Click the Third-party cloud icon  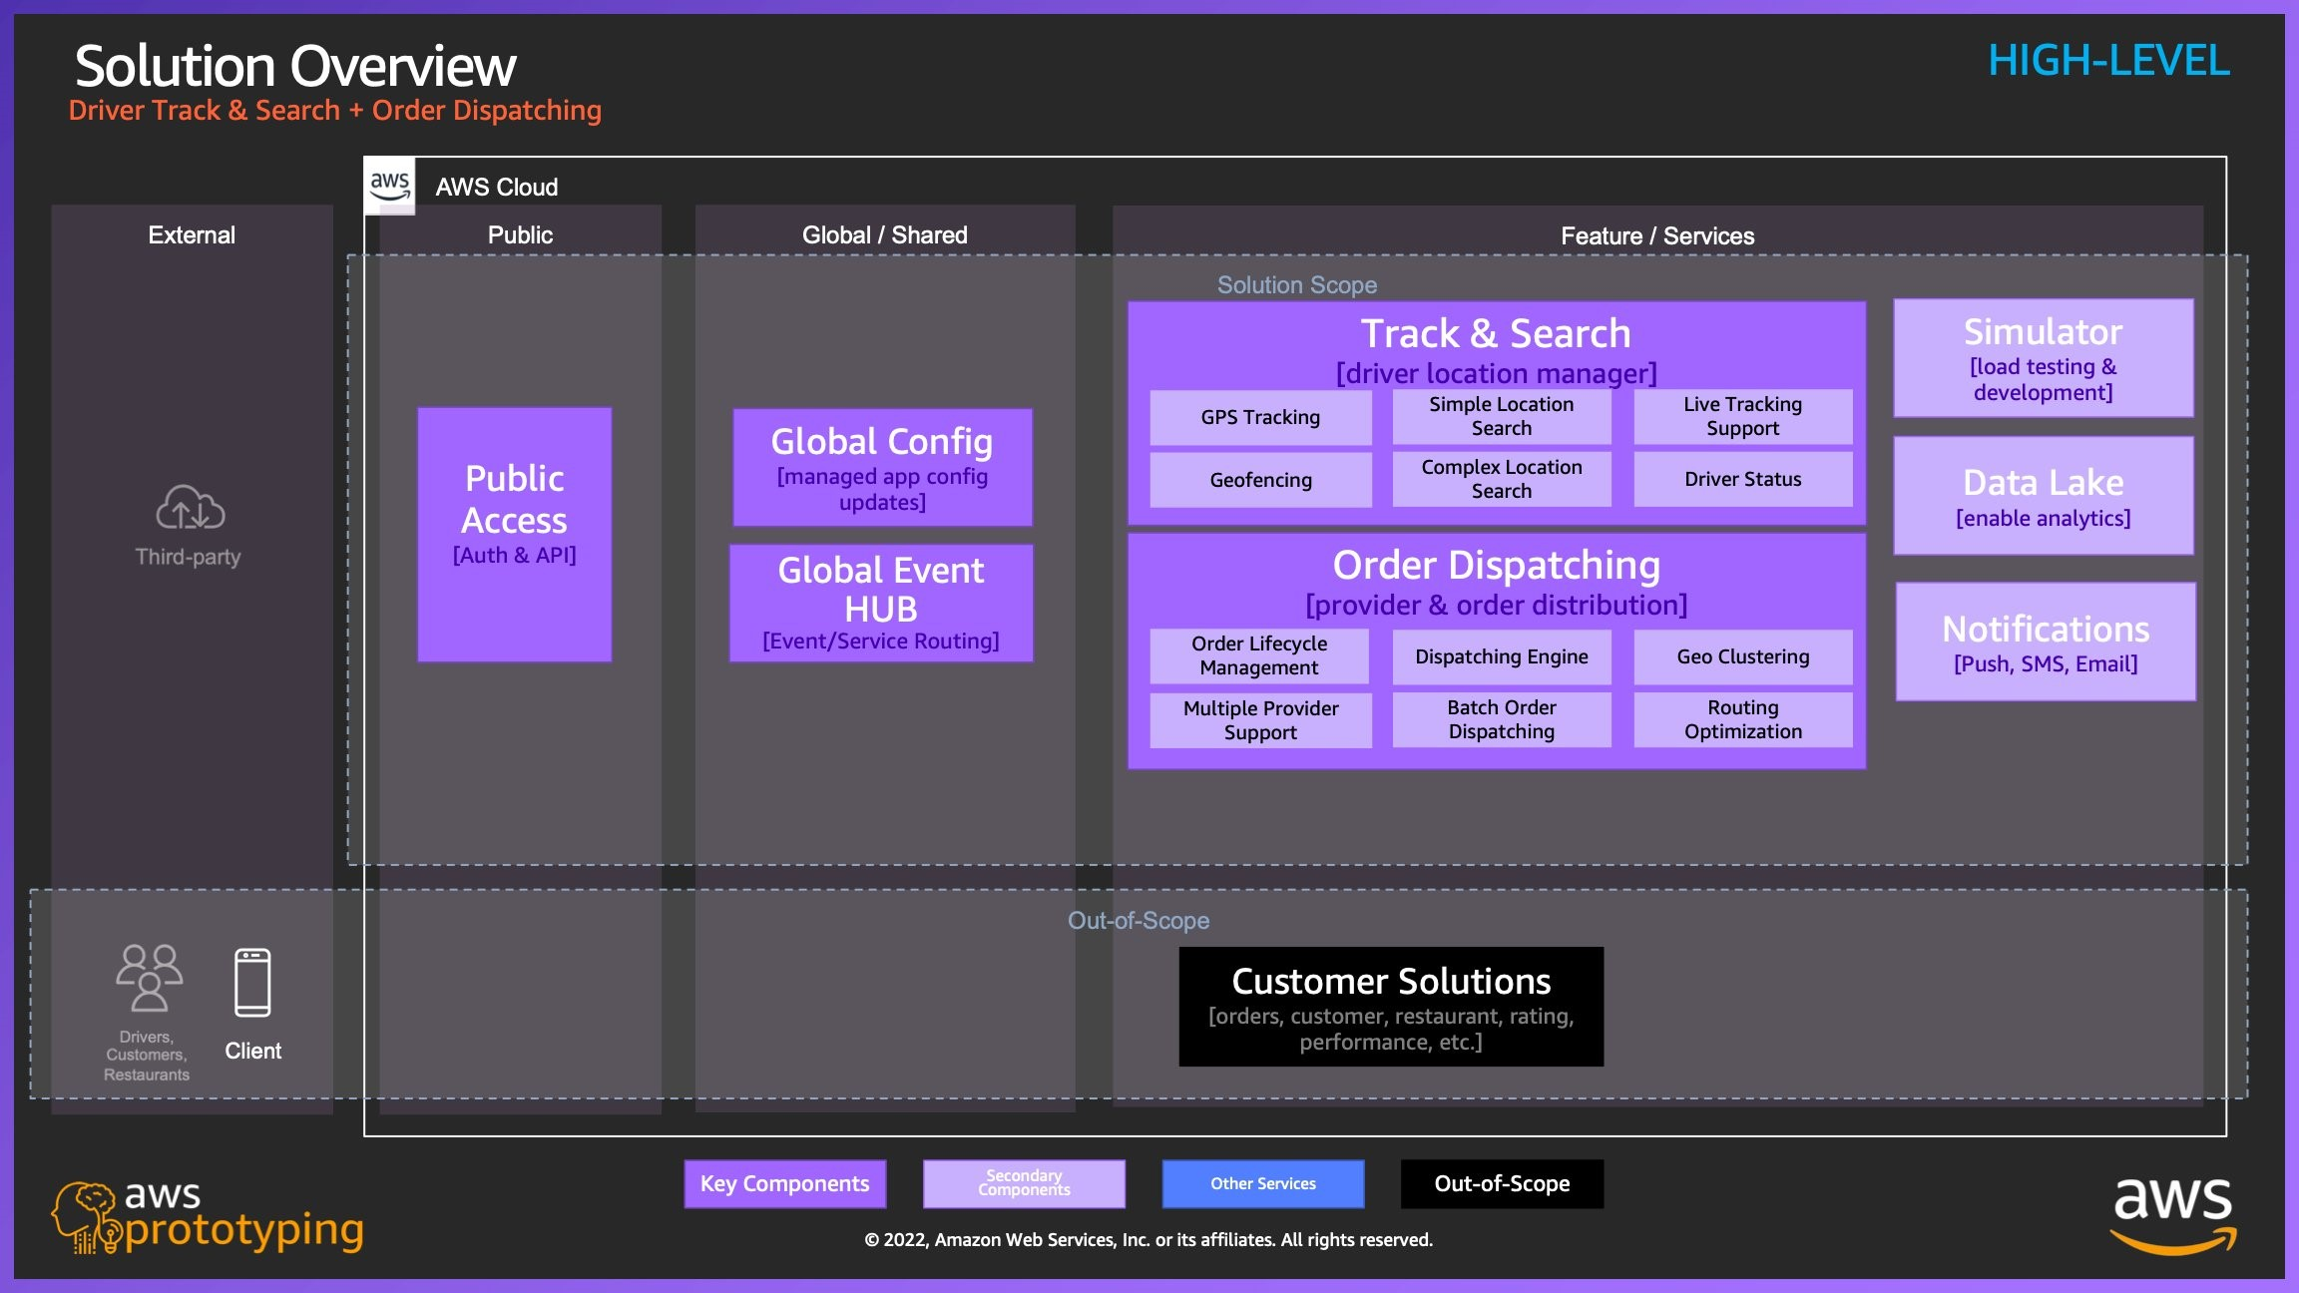(190, 507)
